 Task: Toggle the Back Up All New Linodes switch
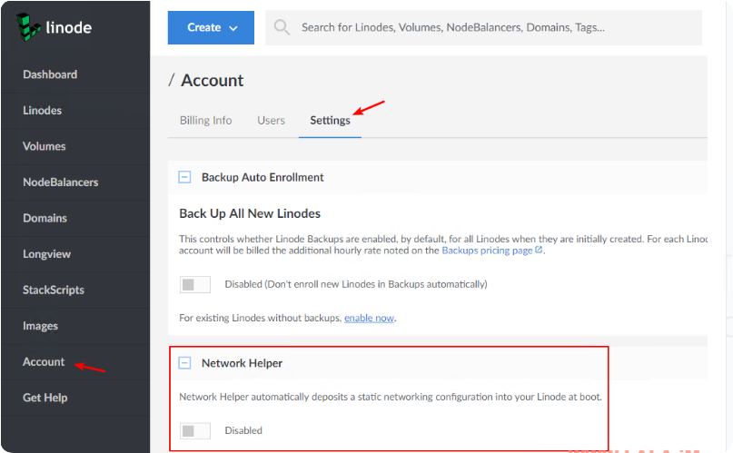pos(195,284)
